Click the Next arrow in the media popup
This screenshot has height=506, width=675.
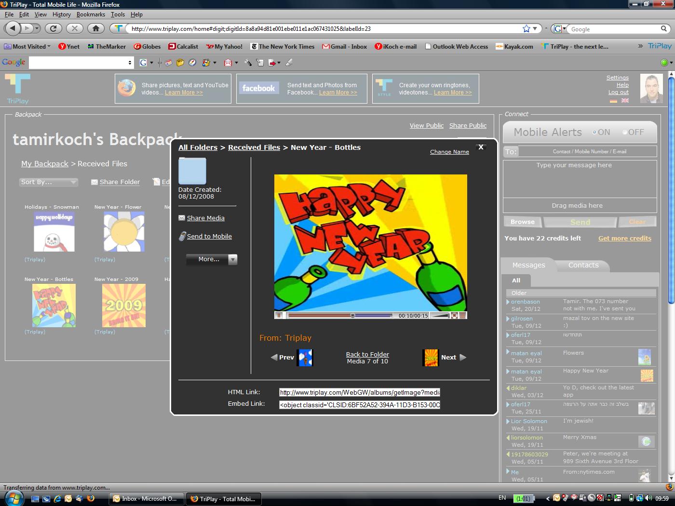(x=463, y=358)
